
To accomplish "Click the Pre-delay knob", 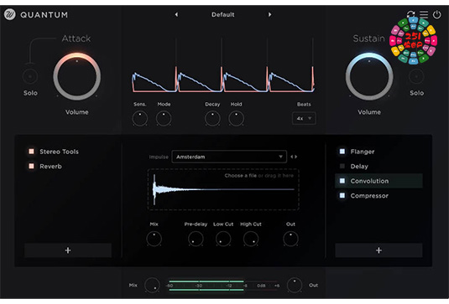I will [196, 239].
